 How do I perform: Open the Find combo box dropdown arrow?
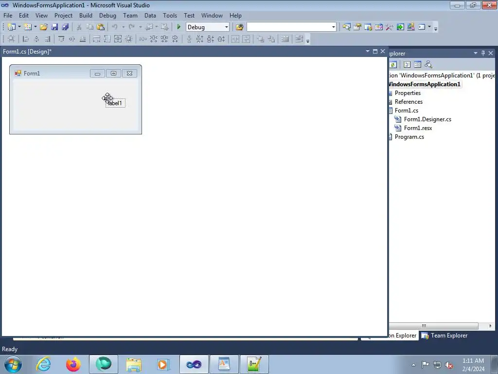(334, 27)
